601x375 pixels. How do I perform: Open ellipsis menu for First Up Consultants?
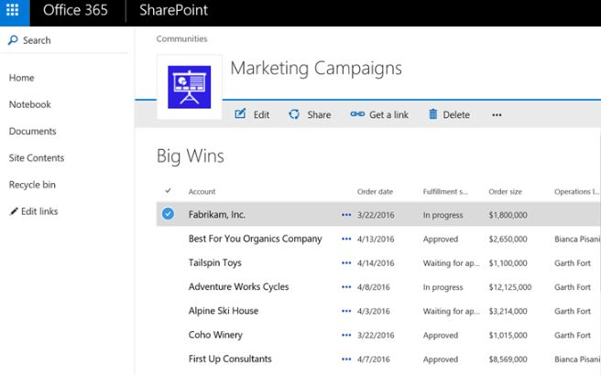tap(346, 359)
